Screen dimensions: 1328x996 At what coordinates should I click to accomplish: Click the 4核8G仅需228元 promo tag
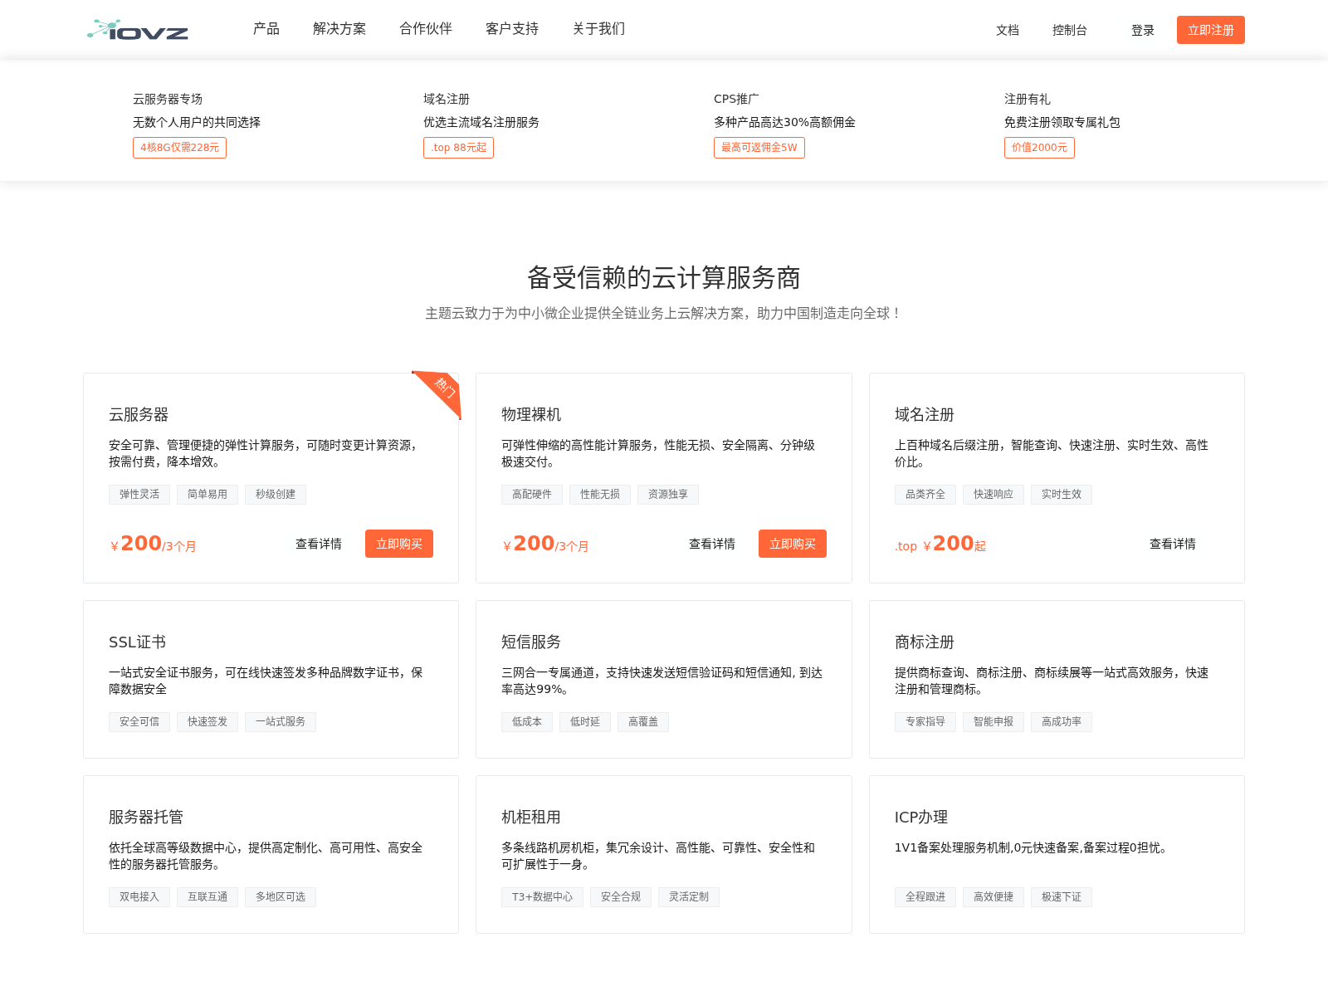point(179,148)
